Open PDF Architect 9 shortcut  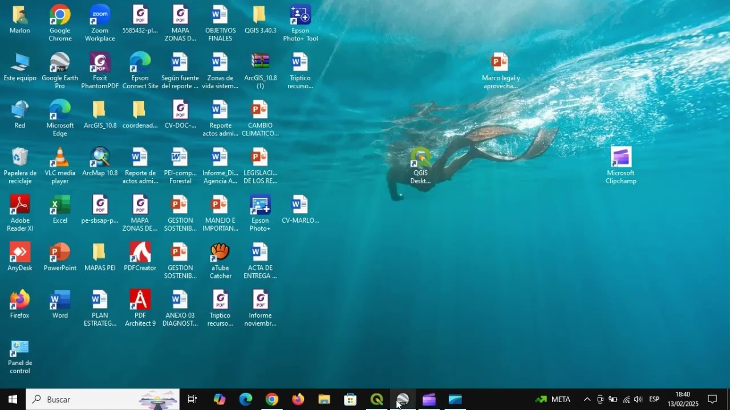[140, 308]
